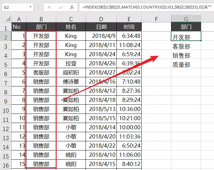
Task: Click the formula bar options dots handle
Action: 39,7
